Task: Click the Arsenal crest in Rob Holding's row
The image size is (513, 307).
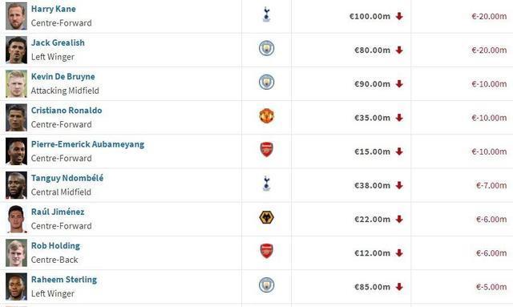Action: point(267,251)
